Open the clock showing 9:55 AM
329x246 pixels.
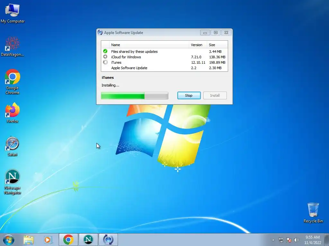pos(313,240)
